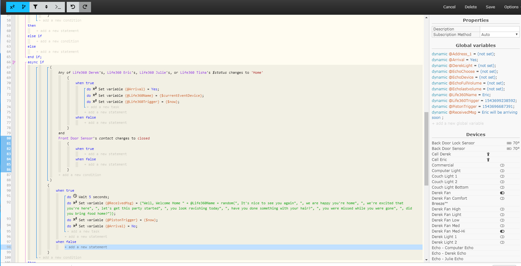
Task: Select global variable @Life360Name
Action: pyautogui.click(x=461, y=95)
